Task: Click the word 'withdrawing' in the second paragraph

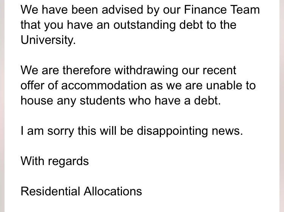Action: (146, 70)
